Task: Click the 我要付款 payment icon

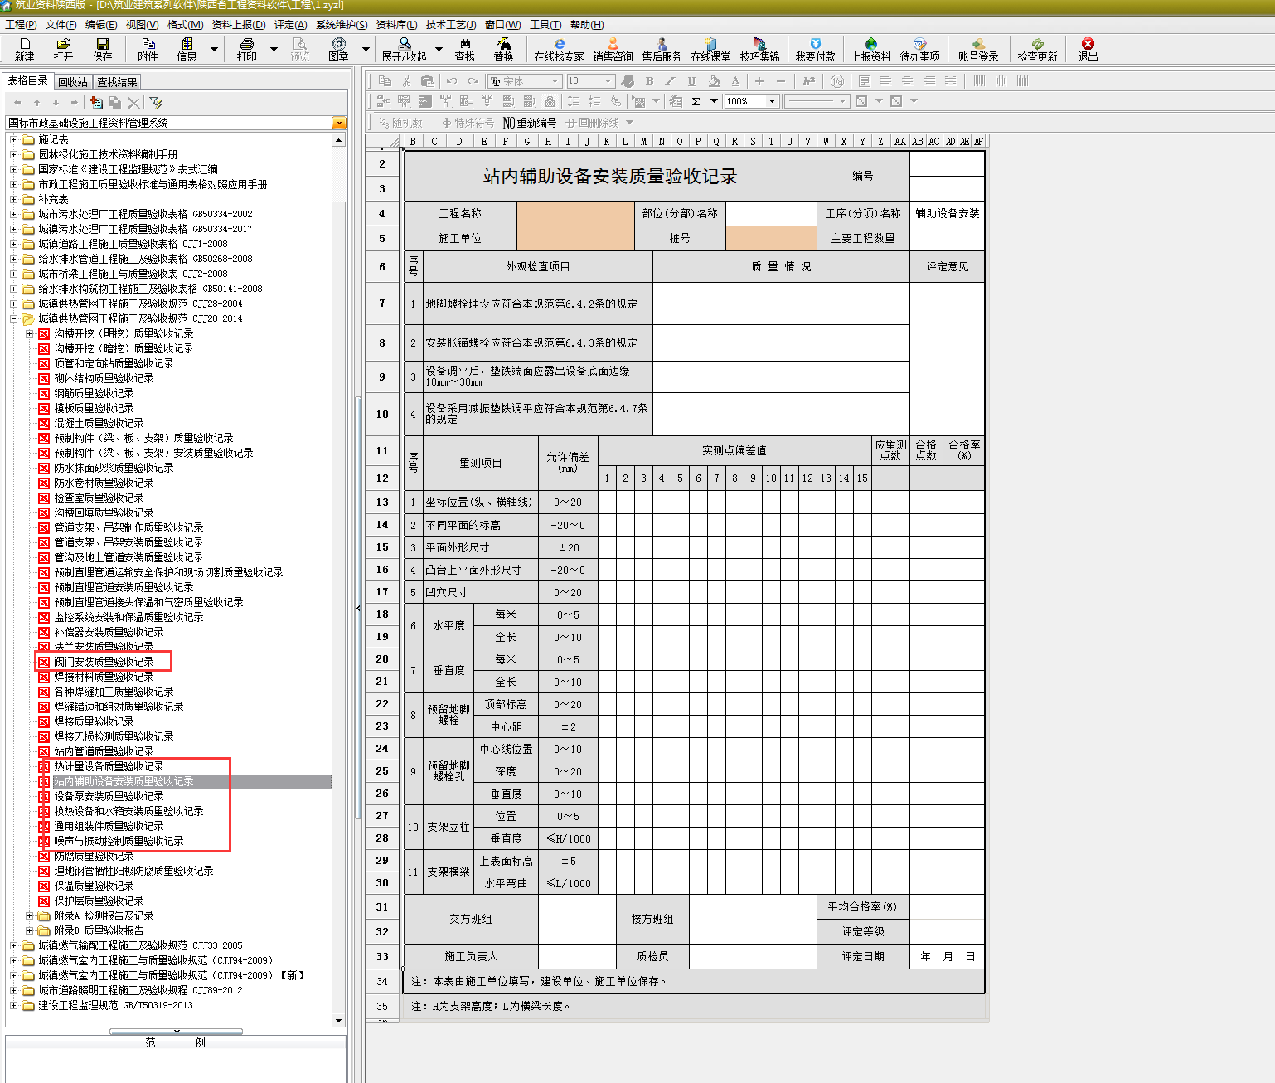Action: pyautogui.click(x=815, y=49)
